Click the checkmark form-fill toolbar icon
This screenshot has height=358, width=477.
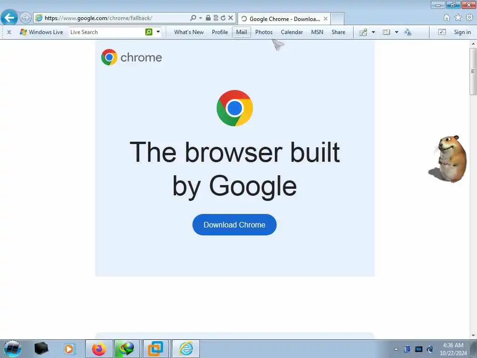(x=442, y=32)
